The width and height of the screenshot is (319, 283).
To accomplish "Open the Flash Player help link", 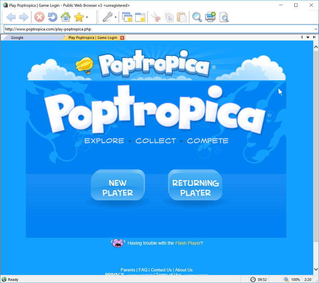I will (188, 243).
